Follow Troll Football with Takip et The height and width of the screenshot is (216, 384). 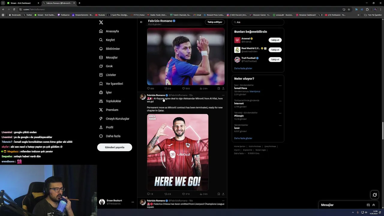click(275, 59)
